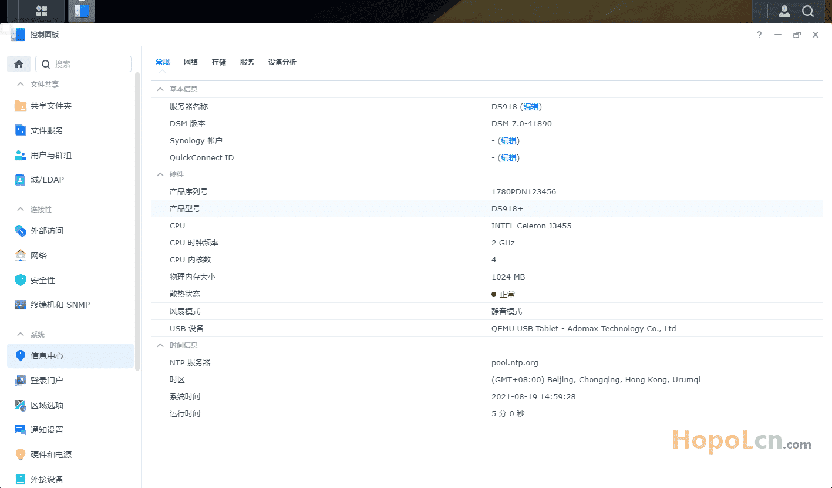The height and width of the screenshot is (488, 832).
Task: Open 用户与群组 icon in sidebar
Action: (x=21, y=155)
